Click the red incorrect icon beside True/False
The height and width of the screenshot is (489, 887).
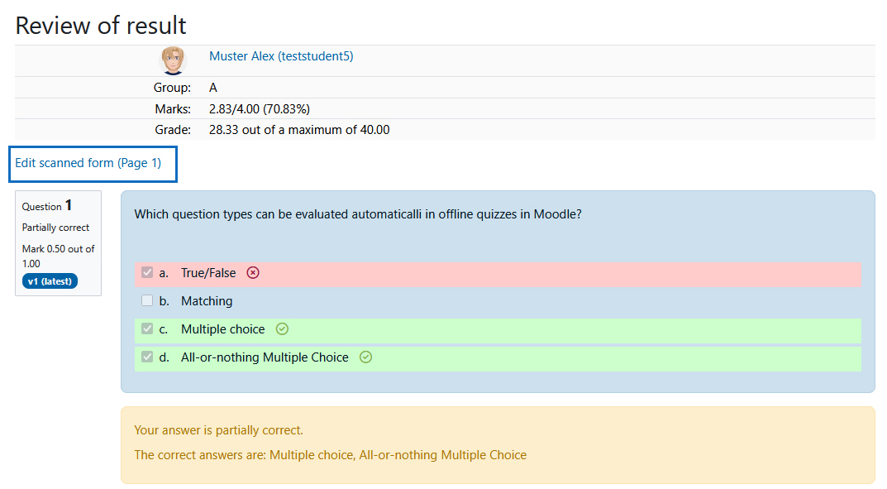tap(253, 273)
